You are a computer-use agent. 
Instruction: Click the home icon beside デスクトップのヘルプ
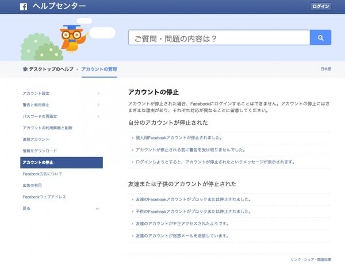click(25, 69)
